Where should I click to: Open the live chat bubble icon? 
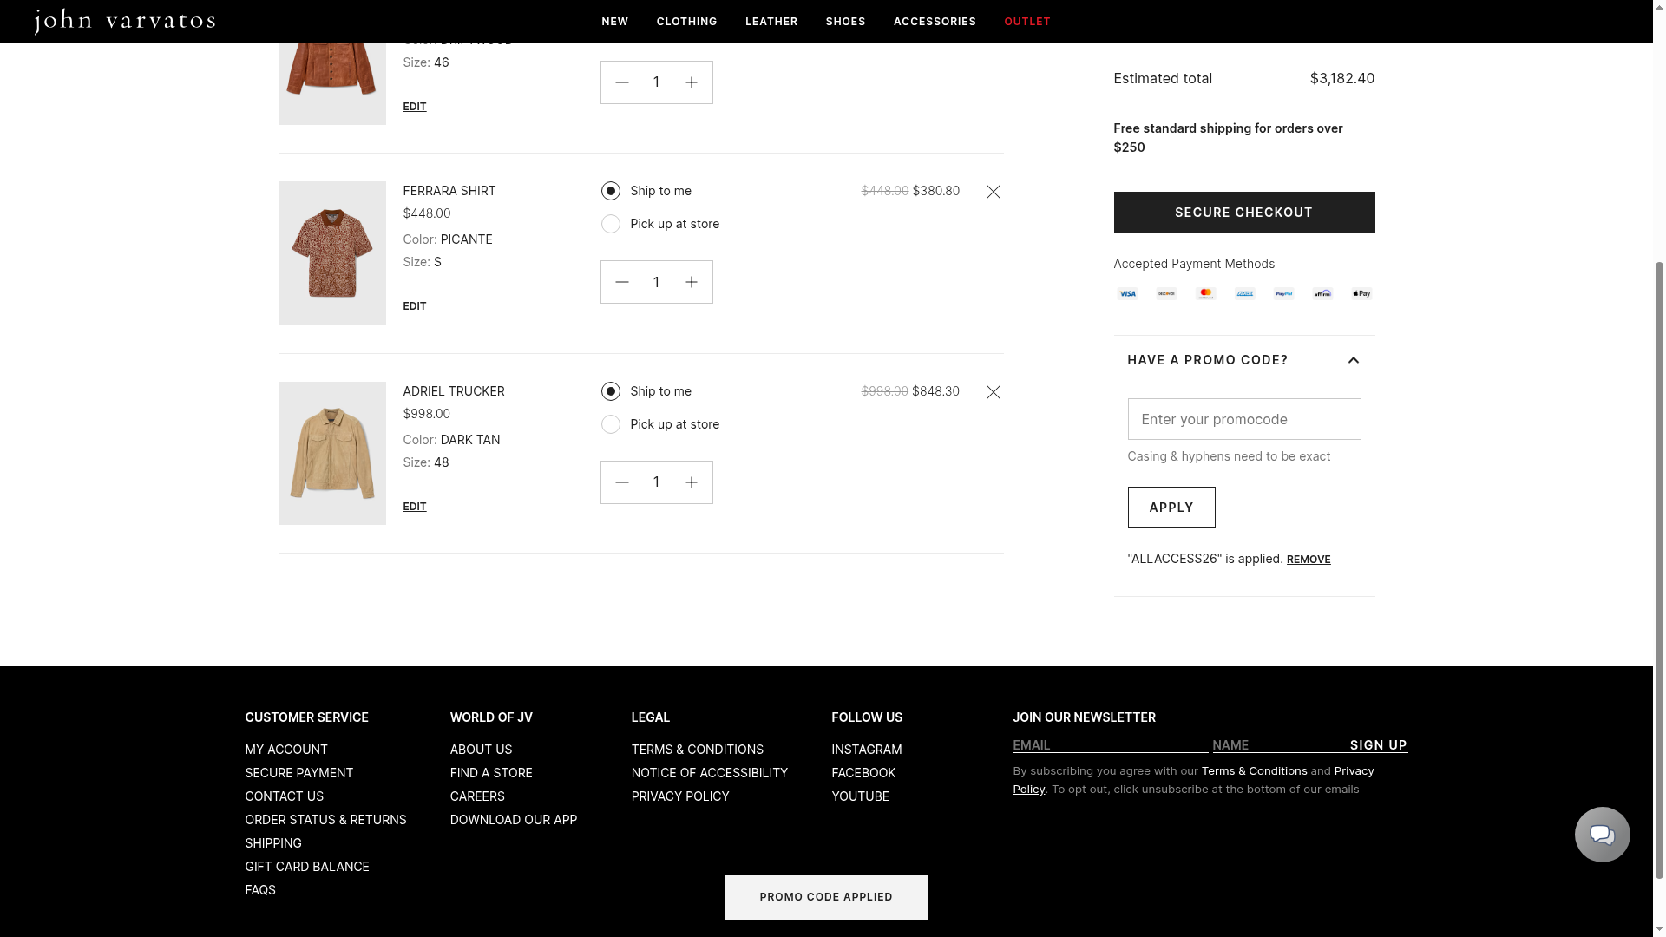1602,835
